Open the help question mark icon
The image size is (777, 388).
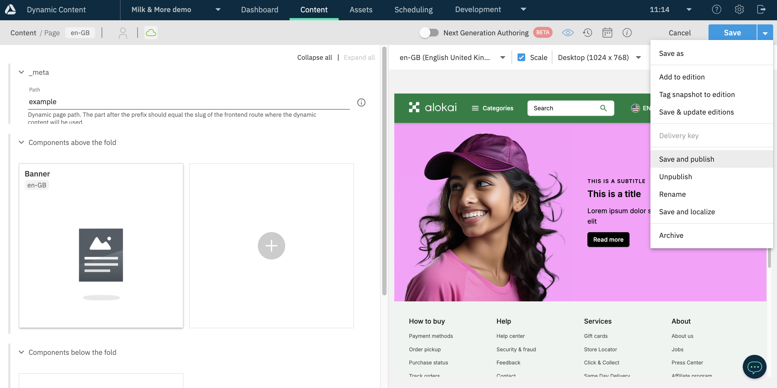pyautogui.click(x=716, y=10)
